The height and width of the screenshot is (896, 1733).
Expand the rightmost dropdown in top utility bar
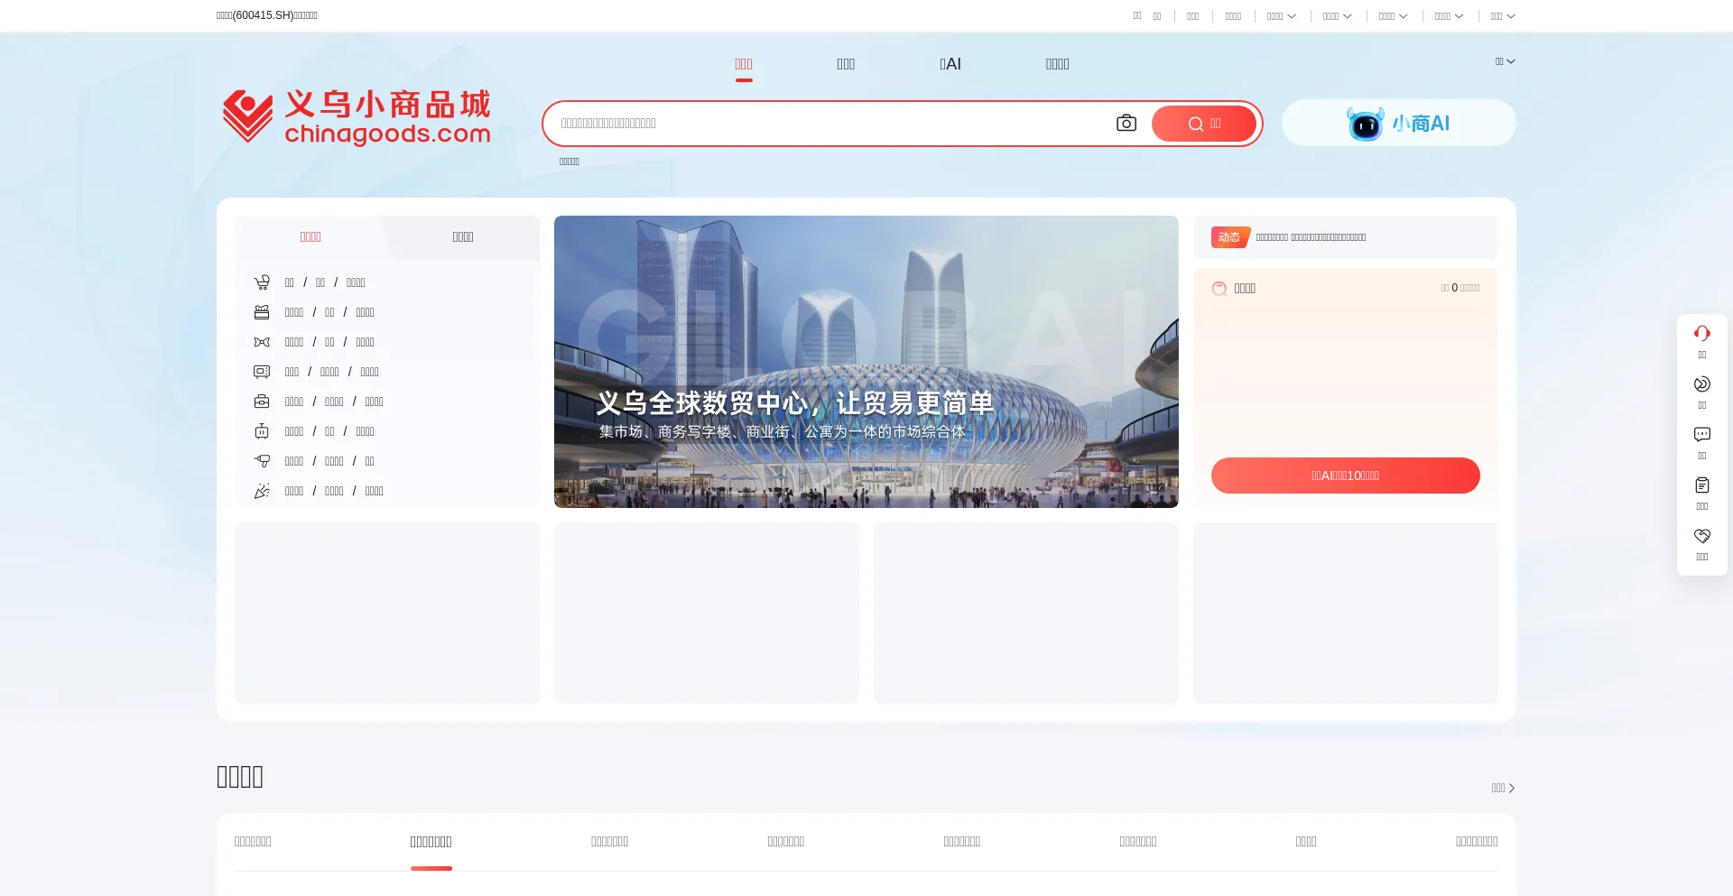[1502, 16]
